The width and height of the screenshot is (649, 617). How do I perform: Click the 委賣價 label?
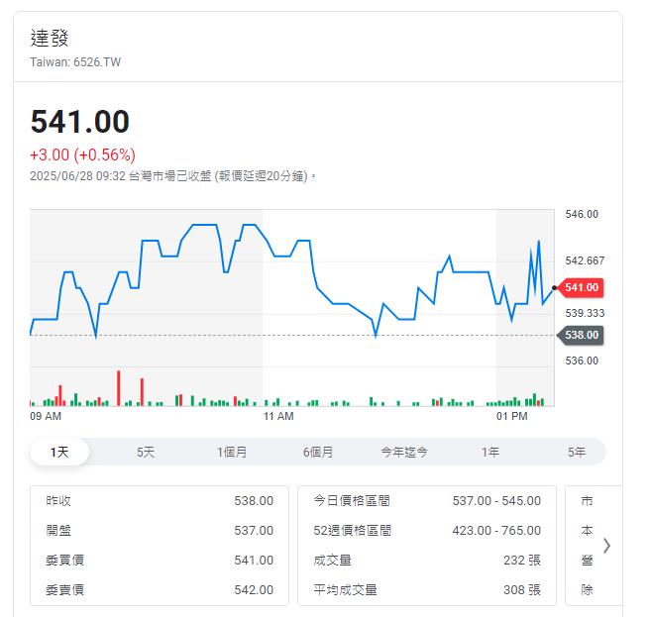point(65,590)
